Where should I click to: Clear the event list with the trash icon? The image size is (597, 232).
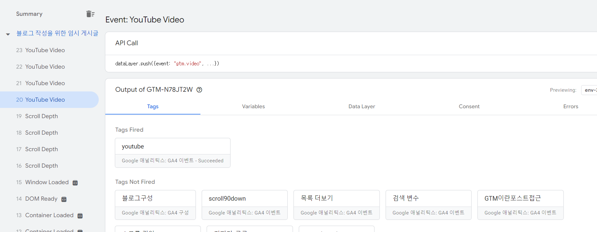[x=90, y=14]
